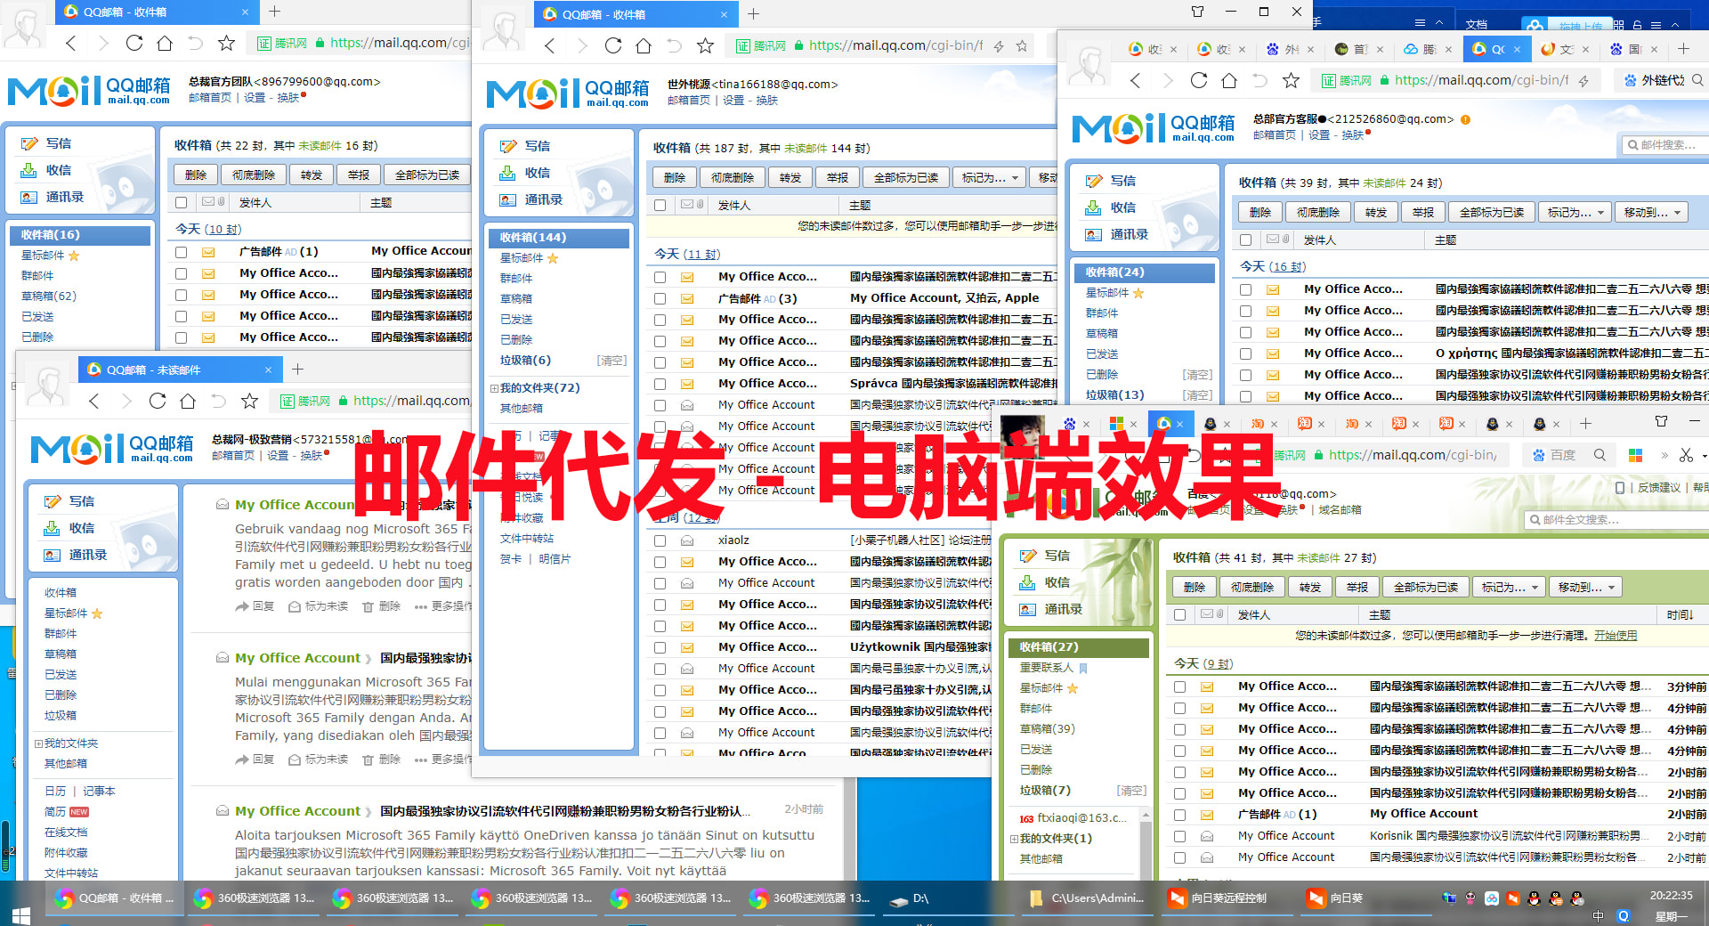Screen dimensions: 1709x926
Task: Click 开始使用 link in bamboo-themed inbox notice
Action: [1616, 636]
